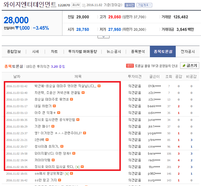Open post 박근혜-최순실 테마주 엮이면 작살납니다

coord(65,86)
